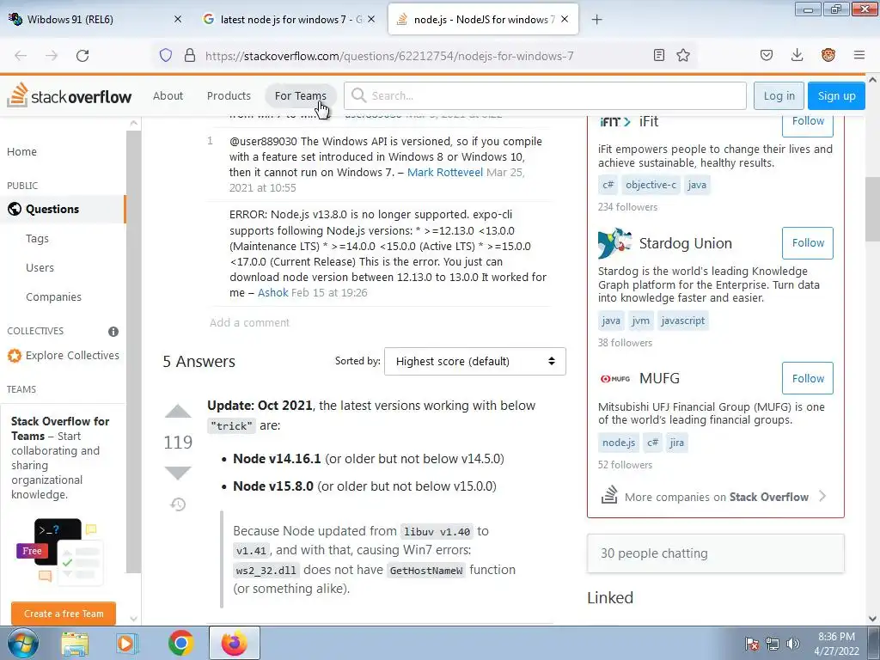Upvote the answer with score 119
This screenshot has height=660, width=880.
coord(178,412)
